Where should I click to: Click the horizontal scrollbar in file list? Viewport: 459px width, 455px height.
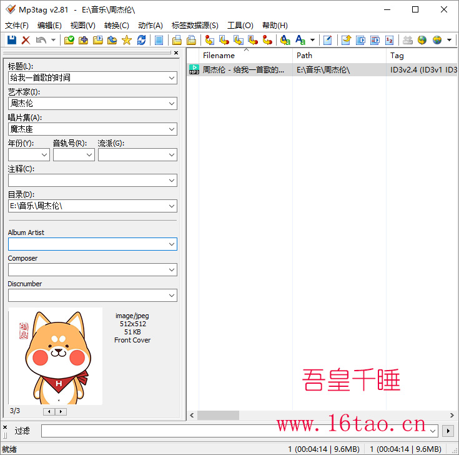(x=219, y=415)
